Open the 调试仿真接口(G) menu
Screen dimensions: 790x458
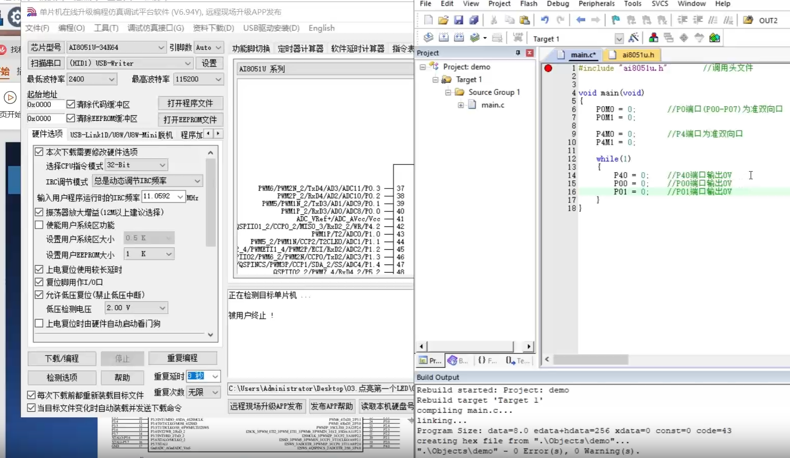pyautogui.click(x=156, y=28)
